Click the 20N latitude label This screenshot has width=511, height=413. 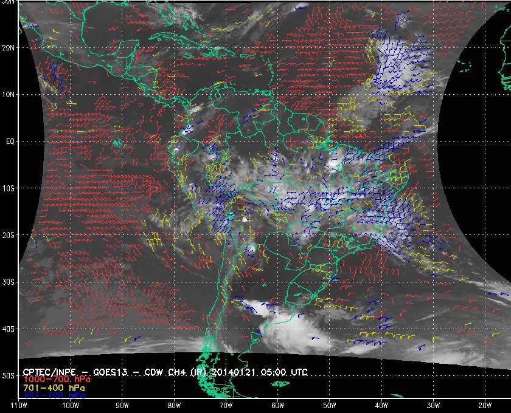click(8, 48)
